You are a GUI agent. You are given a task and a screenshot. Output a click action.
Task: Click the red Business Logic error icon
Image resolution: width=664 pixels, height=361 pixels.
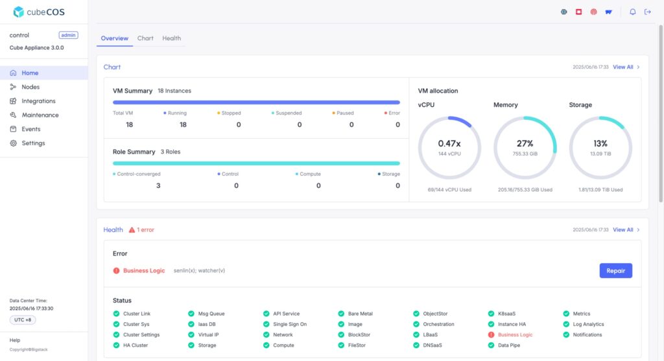coord(117,271)
